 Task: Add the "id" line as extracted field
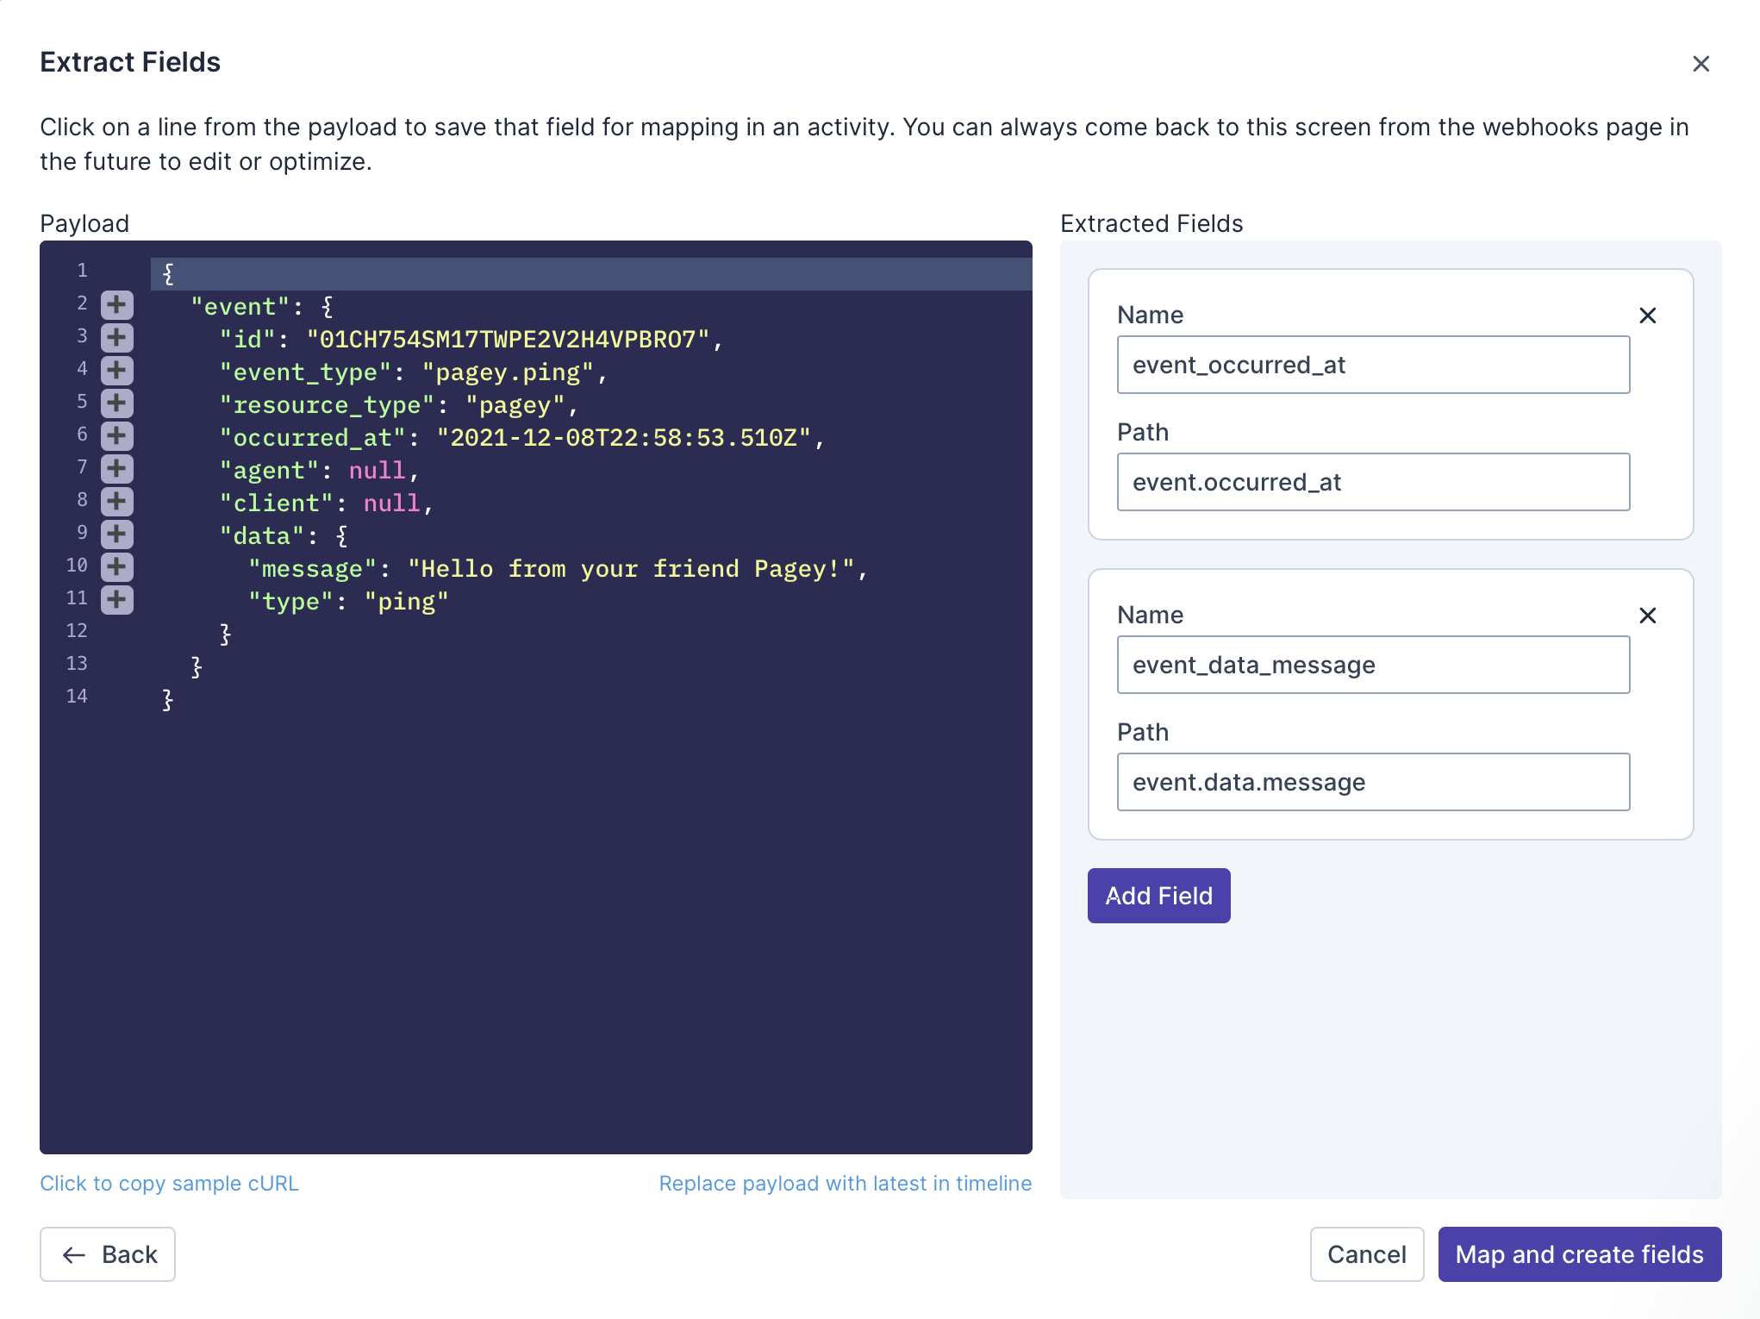[116, 337]
